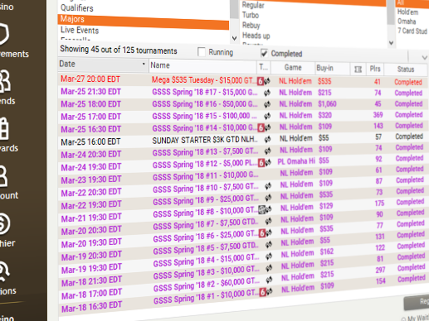Click the special format icon on GSSS #8 row
This screenshot has height=321, width=429.
coord(262,210)
